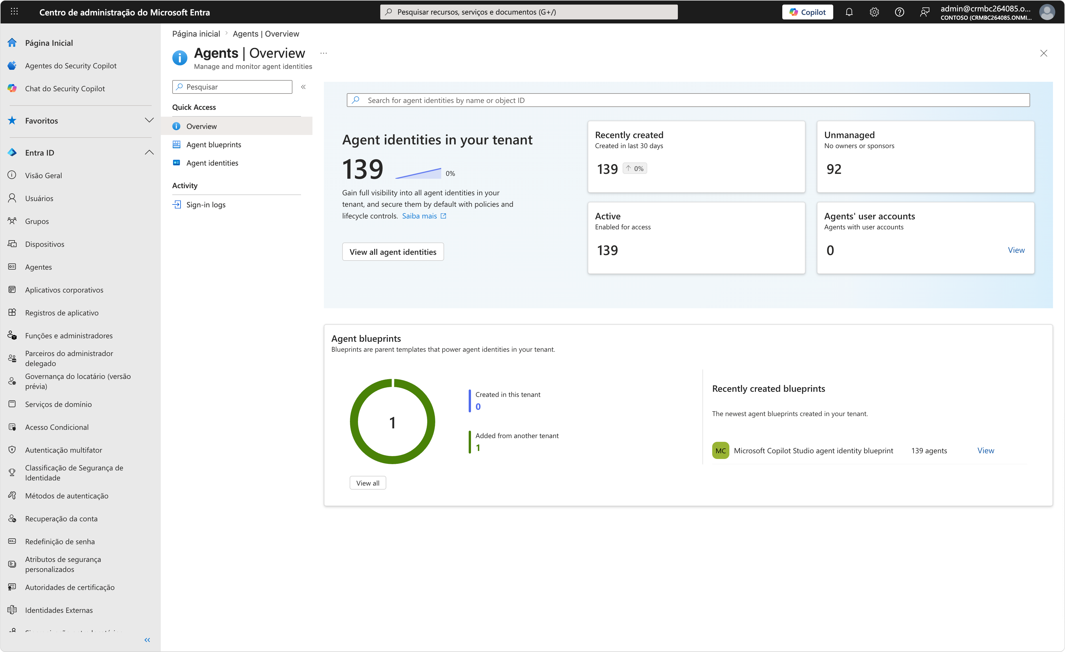Collapse the main left navigation pane
Screen dimensions: 1065x652
(x=147, y=640)
